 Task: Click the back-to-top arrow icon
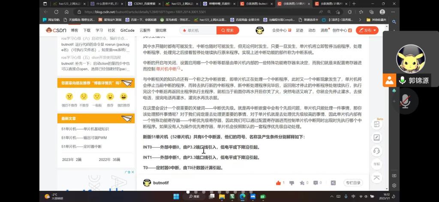pos(376,178)
